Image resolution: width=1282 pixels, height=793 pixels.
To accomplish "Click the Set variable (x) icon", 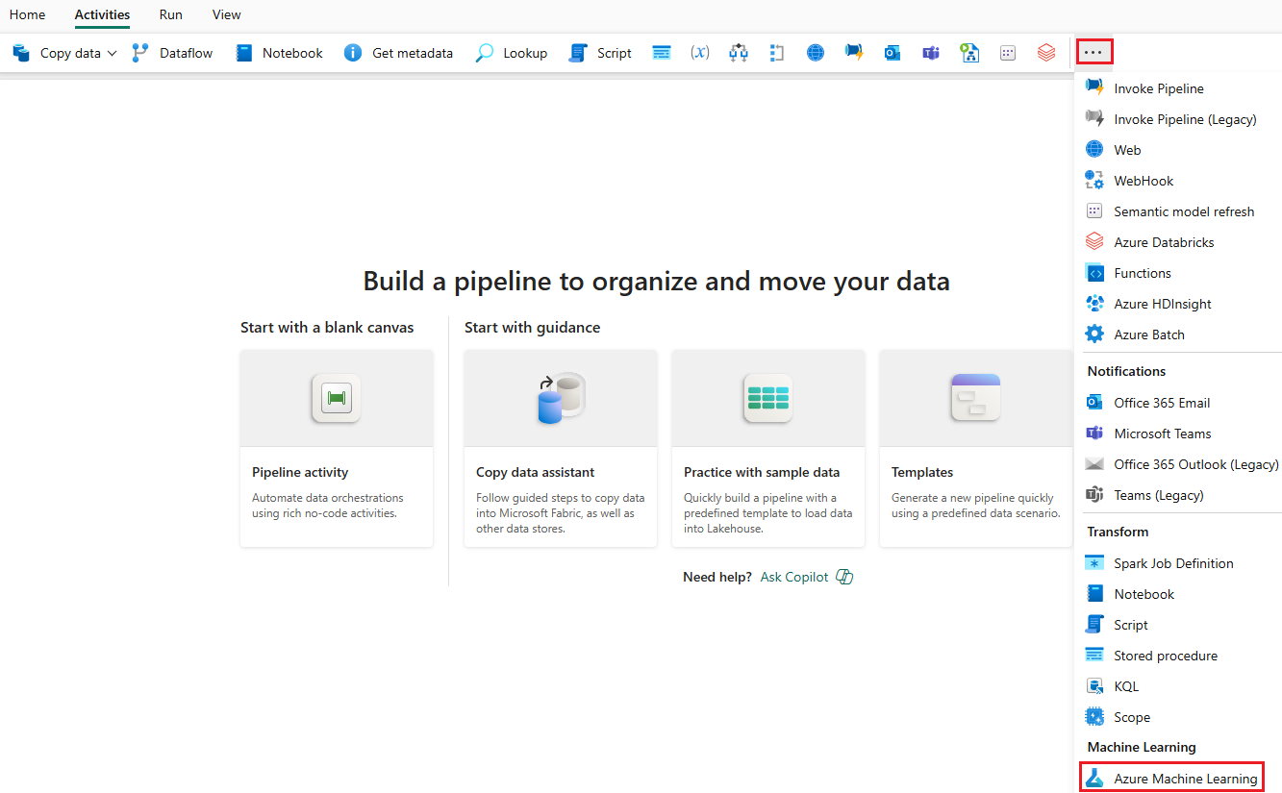I will click(700, 53).
